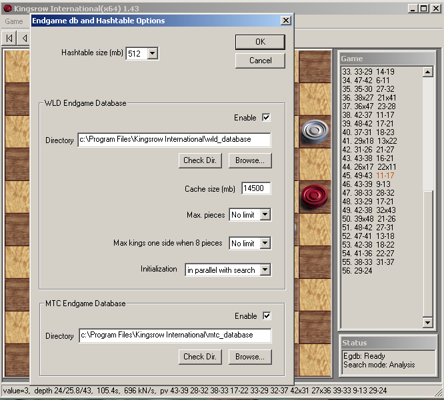Viewport: 444px width, 400px height.
Task: Open the Max. pieces dropdown
Action: [265, 214]
